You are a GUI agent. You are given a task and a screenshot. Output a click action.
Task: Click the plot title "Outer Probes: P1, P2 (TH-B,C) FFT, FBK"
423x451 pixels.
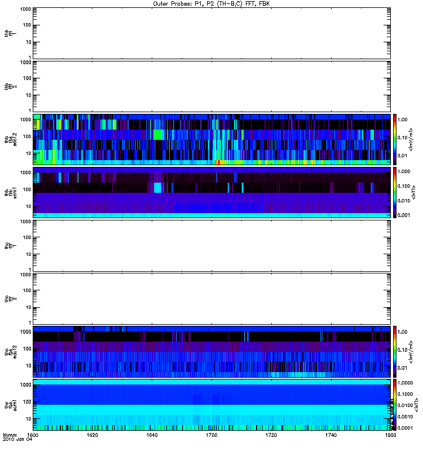[211, 4]
